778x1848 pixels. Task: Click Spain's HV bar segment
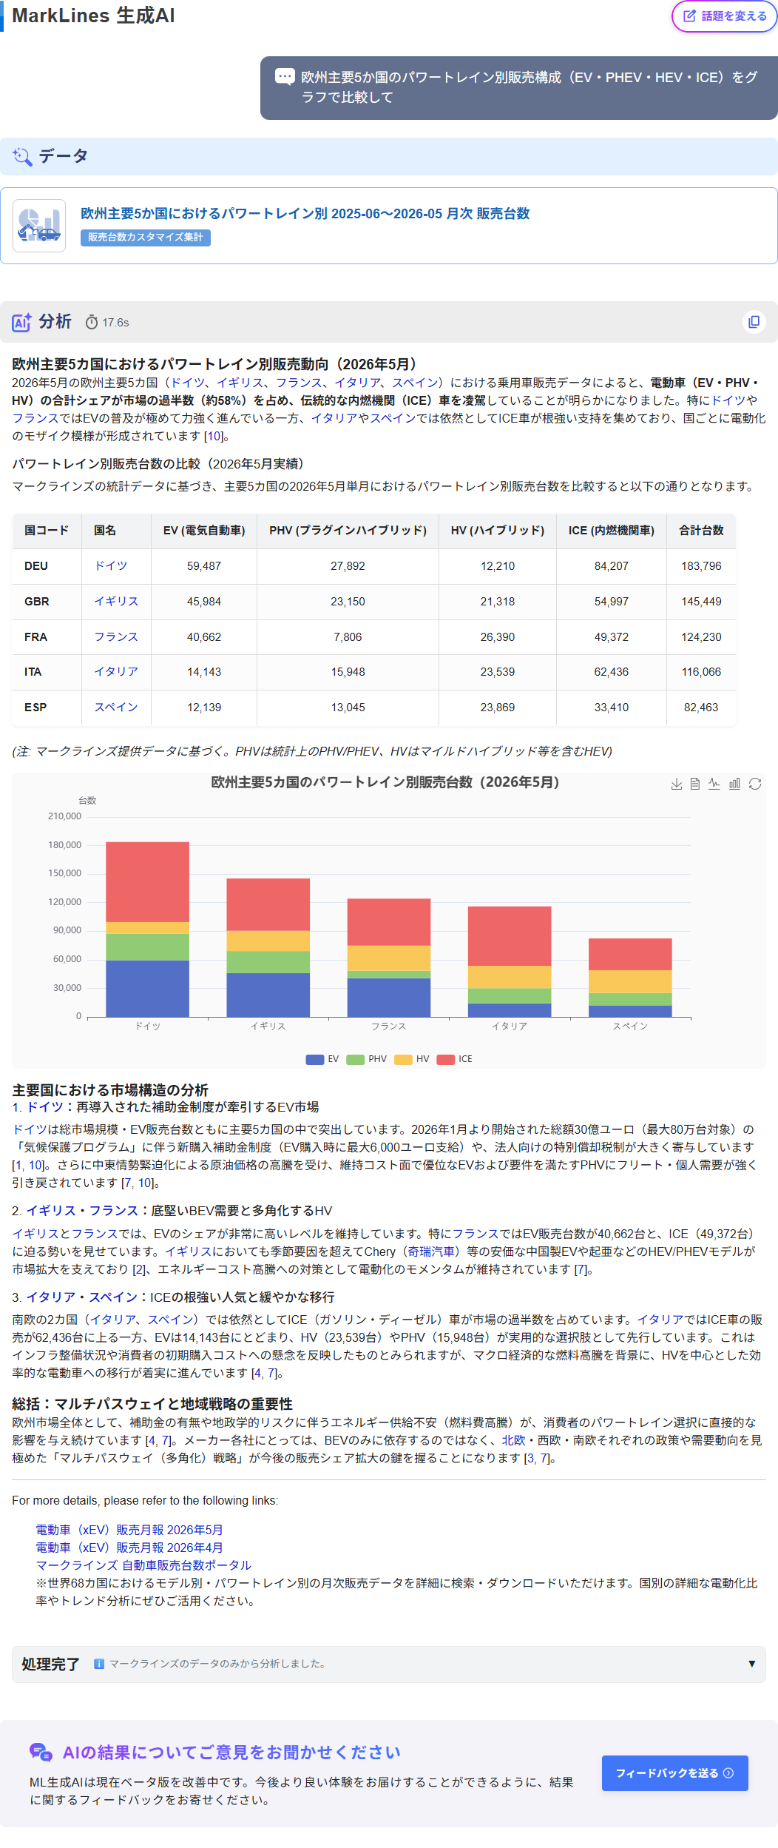tap(630, 981)
